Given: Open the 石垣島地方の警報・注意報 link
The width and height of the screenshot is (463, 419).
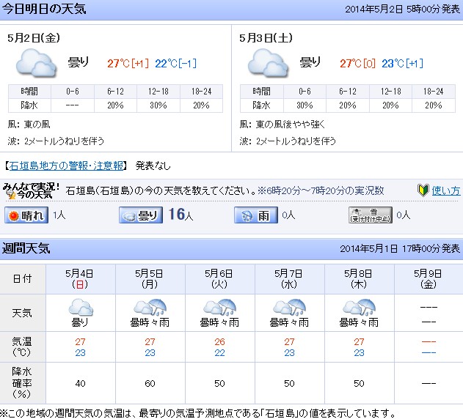Looking at the screenshot, I should (x=65, y=166).
